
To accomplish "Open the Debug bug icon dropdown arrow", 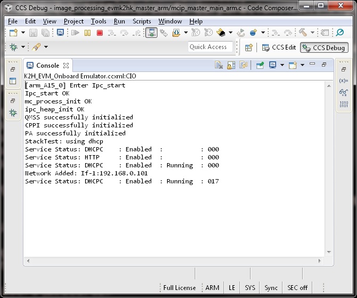I will [x=23, y=47].
